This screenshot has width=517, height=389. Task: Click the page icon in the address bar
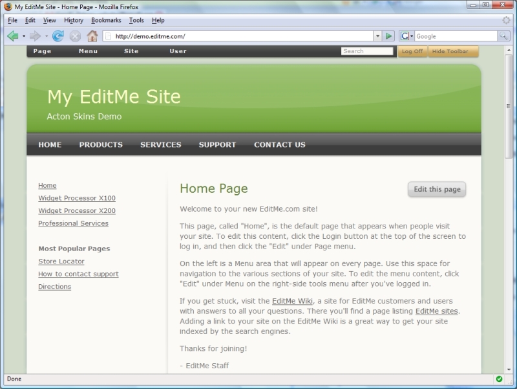[109, 36]
